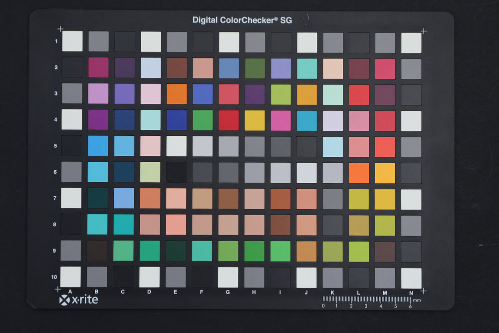The height and width of the screenshot is (333, 499).
Task: Click the bottom-right registration crosshair mark
Action: 423,291
